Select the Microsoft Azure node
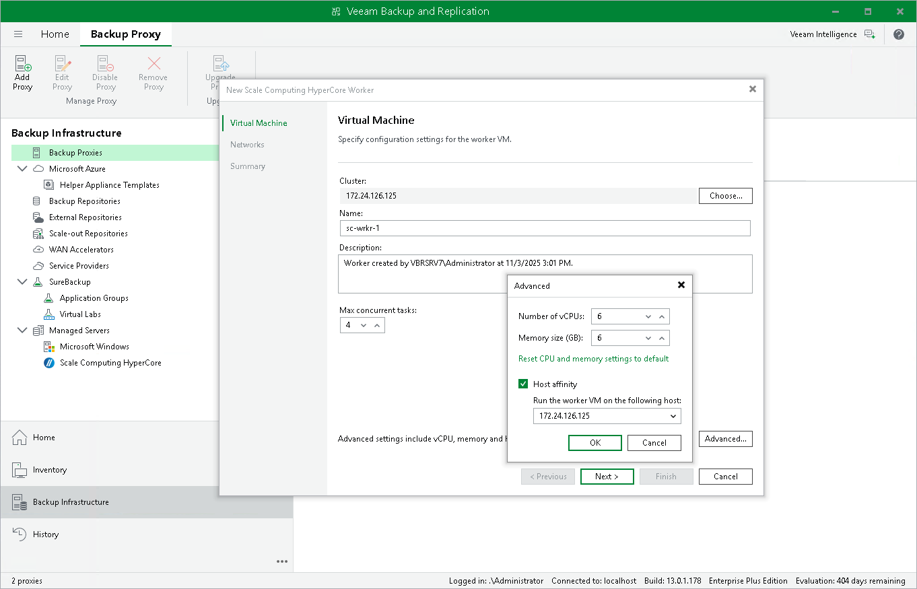The image size is (917, 589). [77, 169]
